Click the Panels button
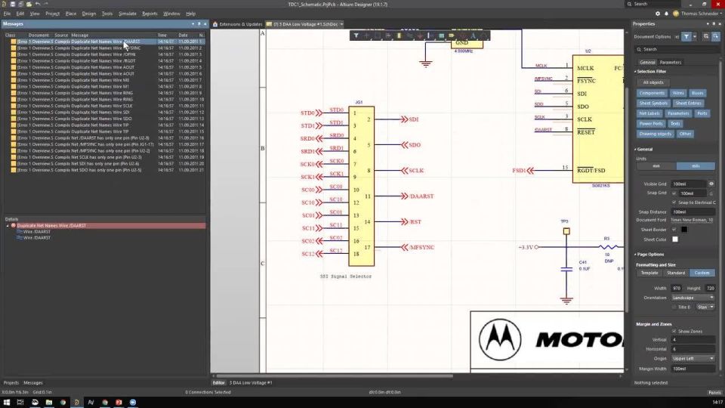 tap(715, 392)
